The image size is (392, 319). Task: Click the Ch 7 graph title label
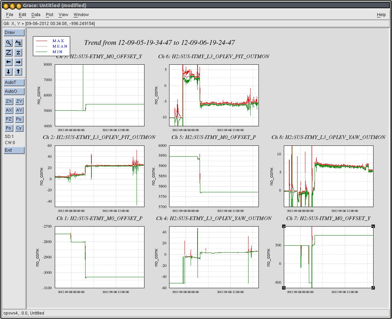click(329, 218)
